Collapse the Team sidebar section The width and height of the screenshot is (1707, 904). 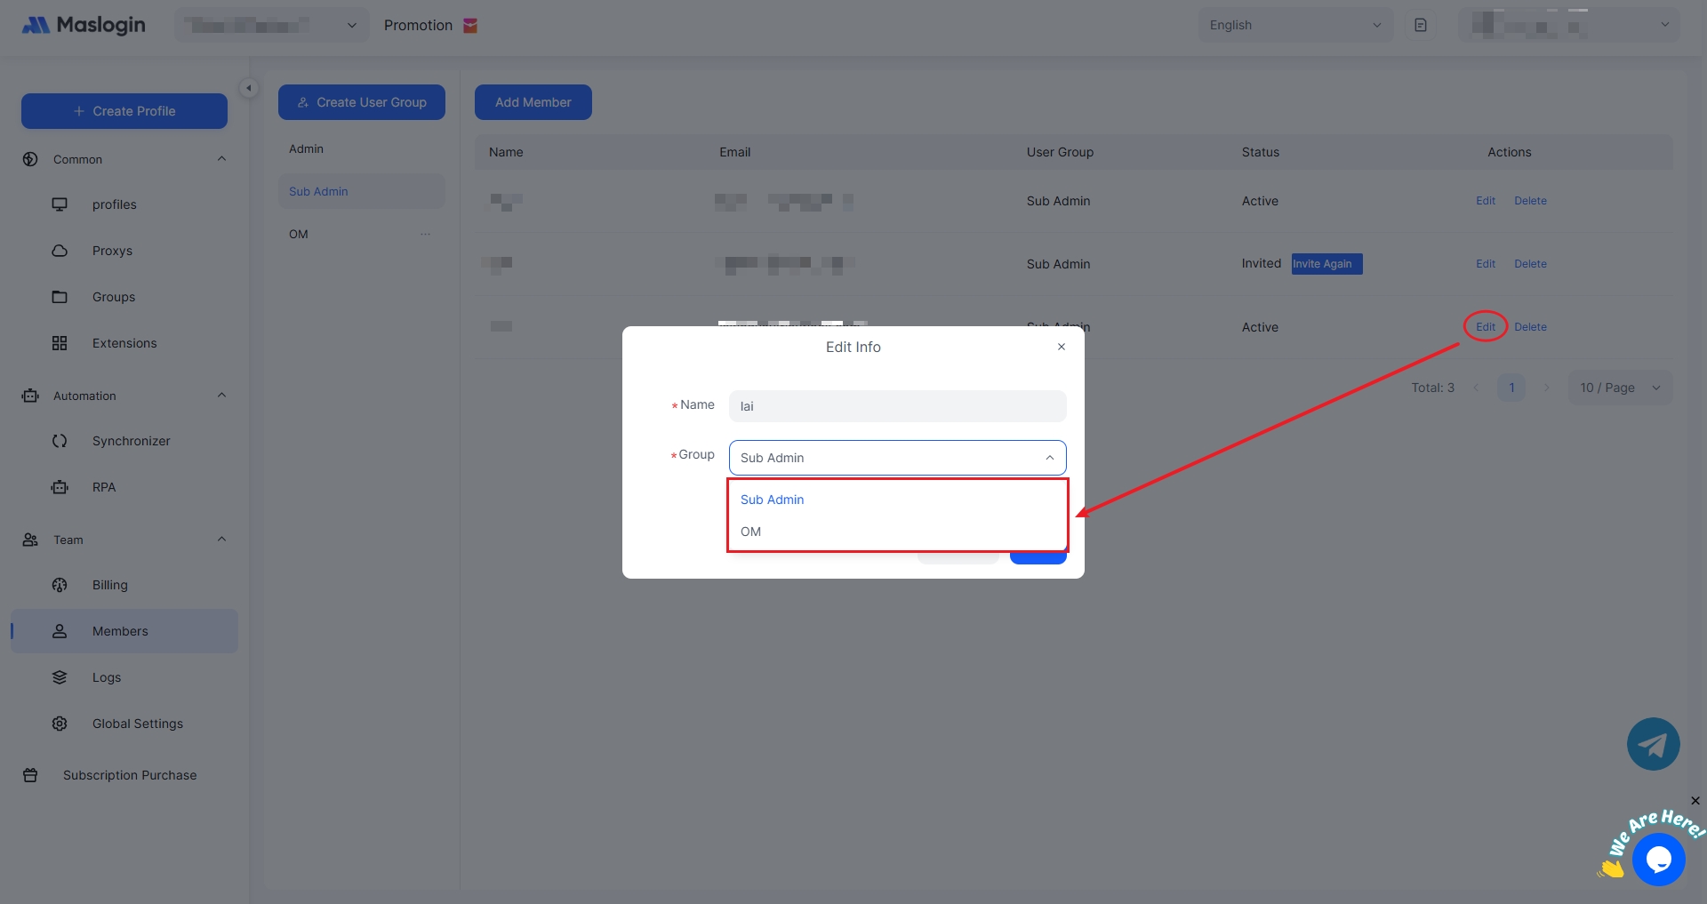[x=221, y=540]
